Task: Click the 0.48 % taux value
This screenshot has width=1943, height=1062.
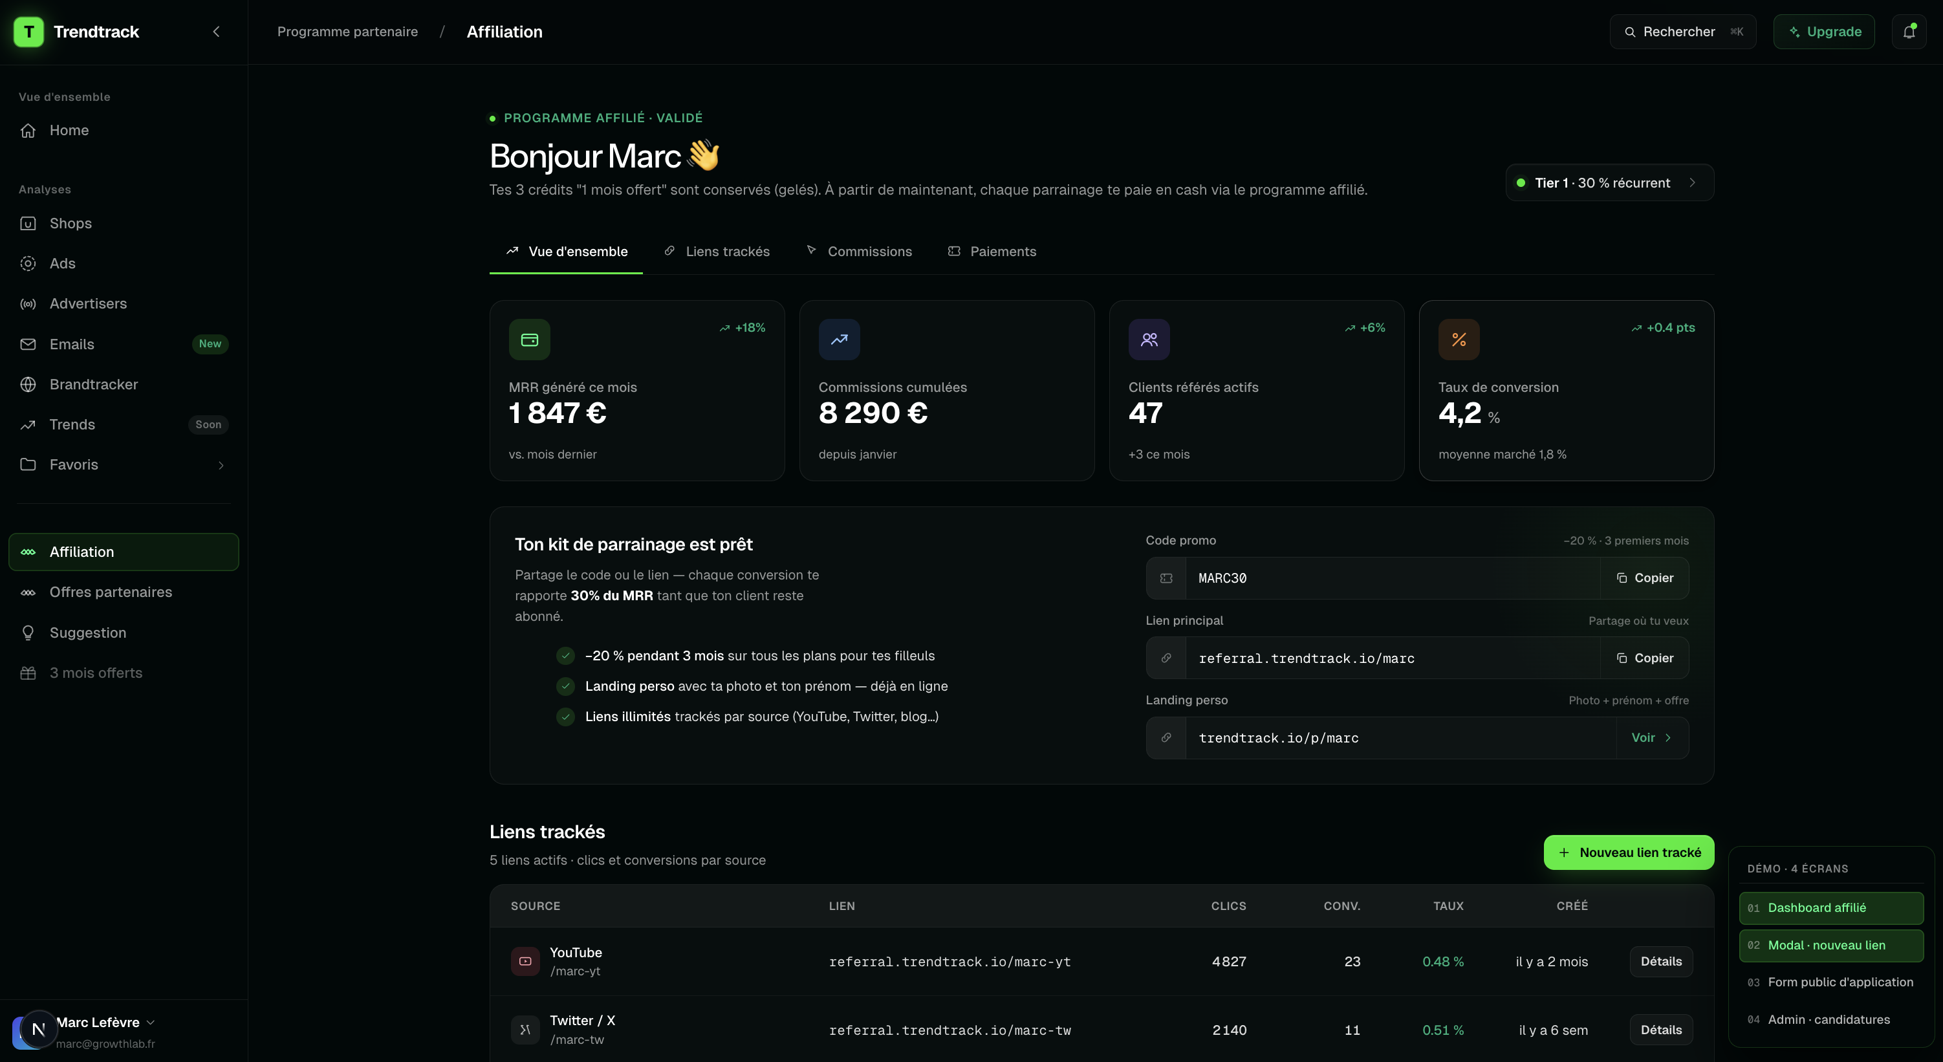Action: click(x=1443, y=962)
